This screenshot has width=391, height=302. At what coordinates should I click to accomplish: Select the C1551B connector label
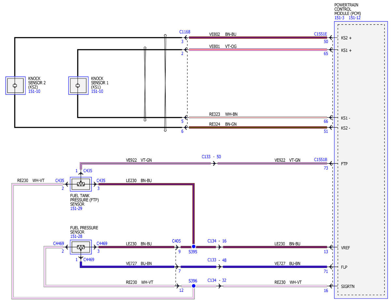tap(321, 160)
